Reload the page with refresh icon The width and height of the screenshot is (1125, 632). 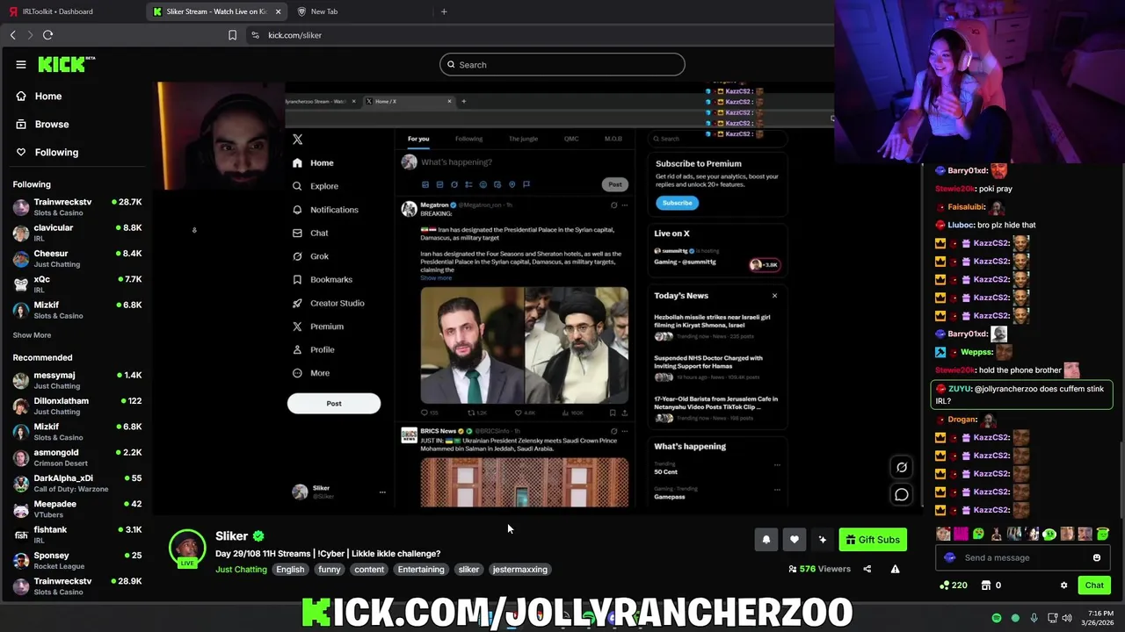click(47, 35)
